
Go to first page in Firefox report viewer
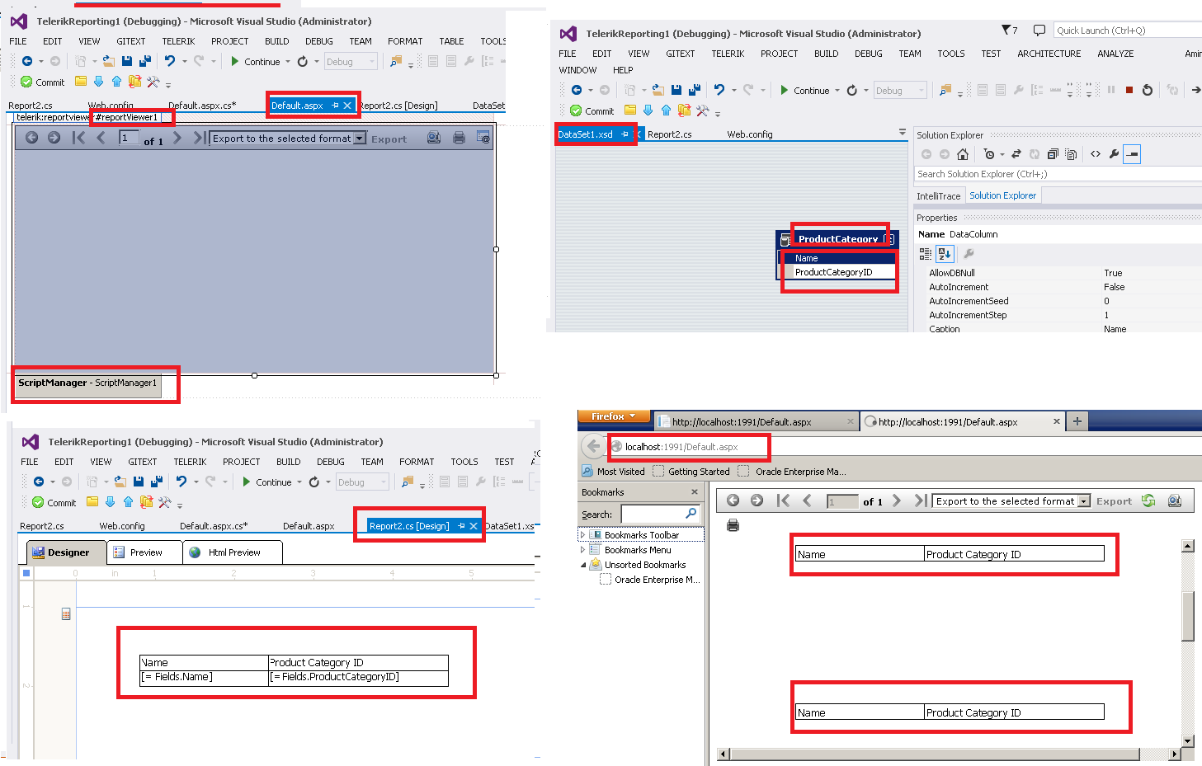[x=783, y=500]
